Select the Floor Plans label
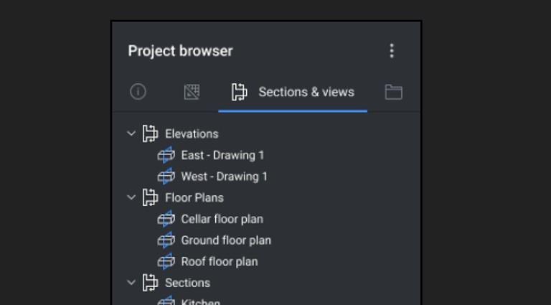Image resolution: width=551 pixels, height=305 pixels. click(194, 198)
